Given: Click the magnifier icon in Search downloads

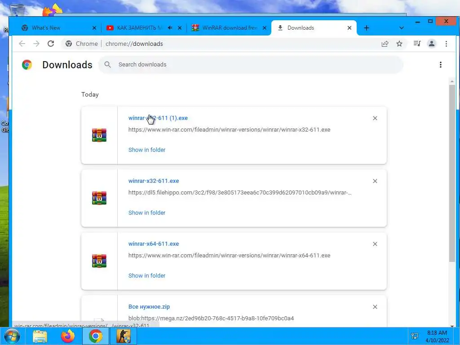Looking at the screenshot, I should [x=108, y=65].
